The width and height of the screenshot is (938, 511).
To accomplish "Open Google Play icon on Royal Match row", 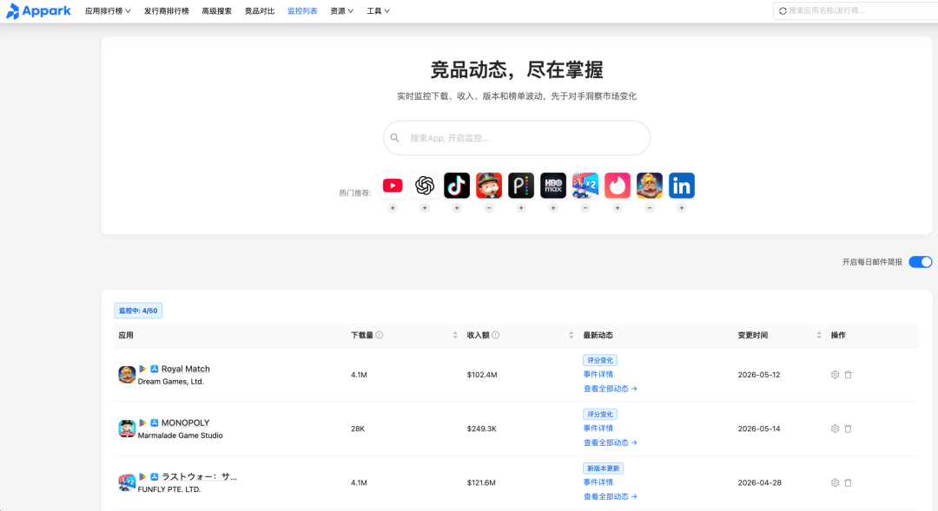I will [x=142, y=369].
